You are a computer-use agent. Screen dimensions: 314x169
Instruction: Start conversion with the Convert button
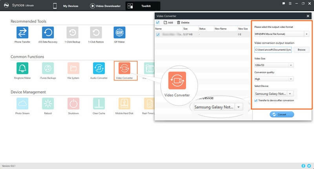click(282, 114)
